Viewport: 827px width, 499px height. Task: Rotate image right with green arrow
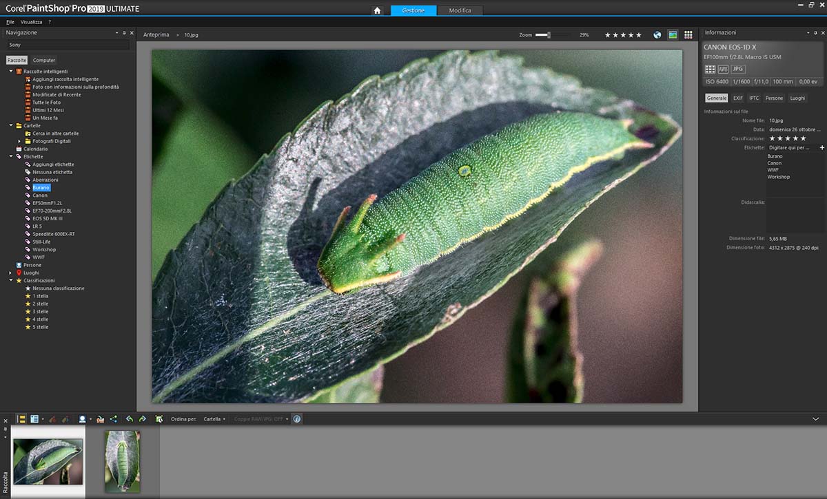[143, 418]
